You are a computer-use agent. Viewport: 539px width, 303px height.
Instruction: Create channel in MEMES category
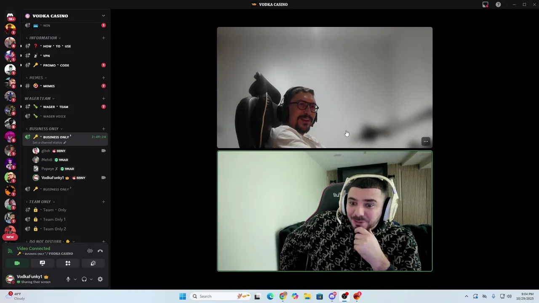[x=104, y=77]
